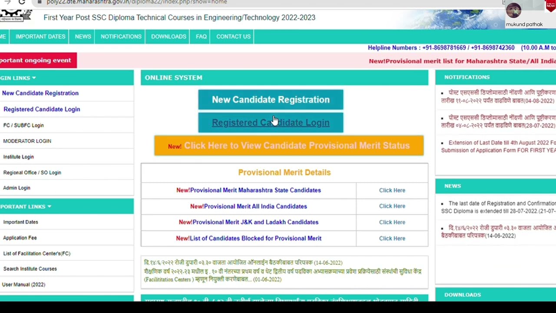Open Application Fee sidebar link
The height and width of the screenshot is (313, 556).
(20, 238)
